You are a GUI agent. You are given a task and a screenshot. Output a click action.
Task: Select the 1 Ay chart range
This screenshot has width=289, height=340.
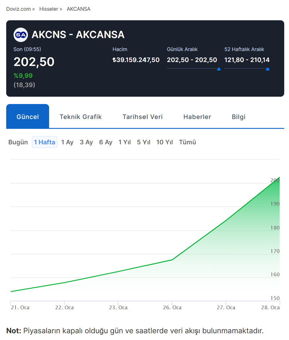pyautogui.click(x=67, y=142)
